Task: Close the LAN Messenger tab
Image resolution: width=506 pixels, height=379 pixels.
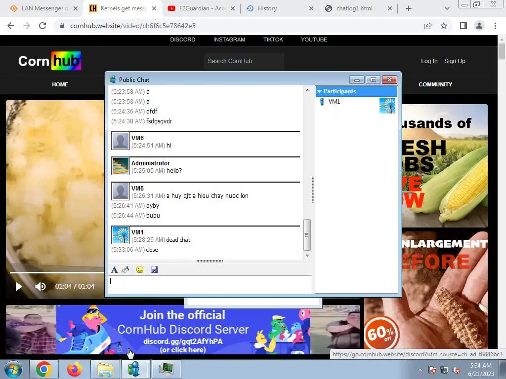Action: (76, 9)
